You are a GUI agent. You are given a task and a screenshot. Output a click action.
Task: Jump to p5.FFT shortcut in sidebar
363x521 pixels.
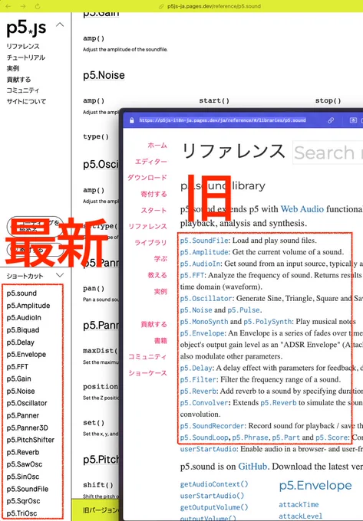pyautogui.click(x=18, y=366)
